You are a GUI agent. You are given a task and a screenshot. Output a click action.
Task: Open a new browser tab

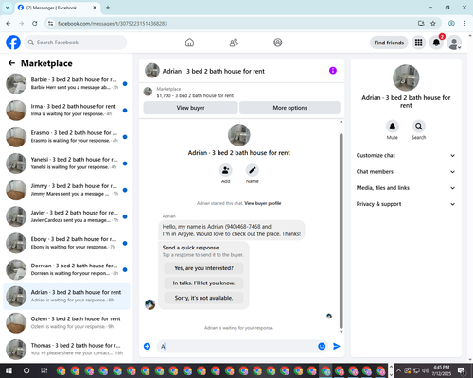pyautogui.click(x=108, y=8)
